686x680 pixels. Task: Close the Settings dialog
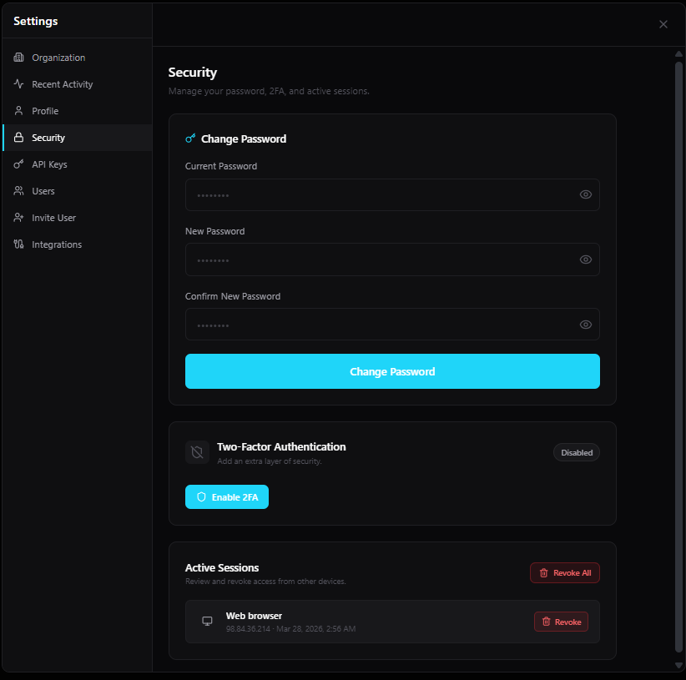(663, 24)
